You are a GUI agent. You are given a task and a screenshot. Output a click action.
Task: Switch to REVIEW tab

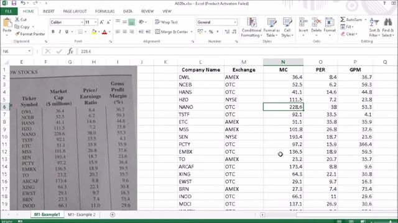coord(147,11)
